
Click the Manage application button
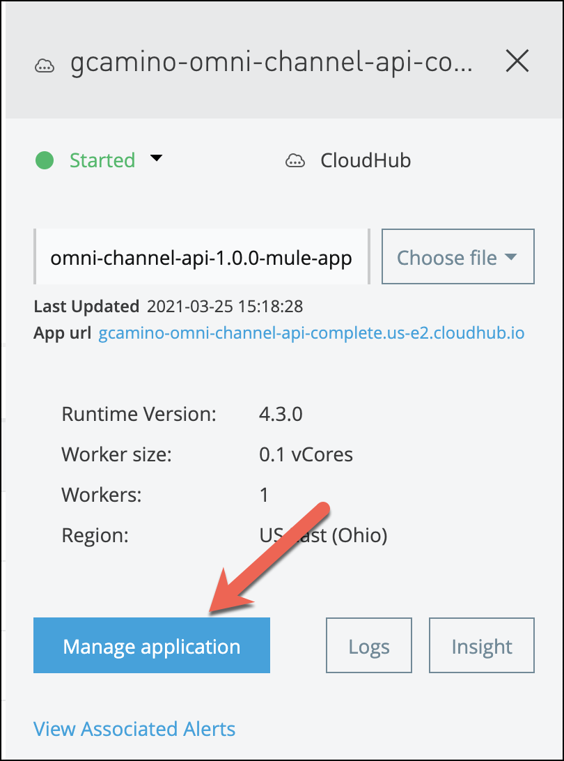point(151,645)
